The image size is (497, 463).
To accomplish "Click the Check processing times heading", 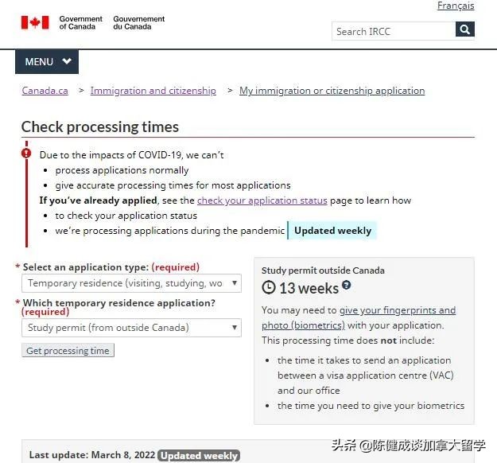I will (x=100, y=127).
